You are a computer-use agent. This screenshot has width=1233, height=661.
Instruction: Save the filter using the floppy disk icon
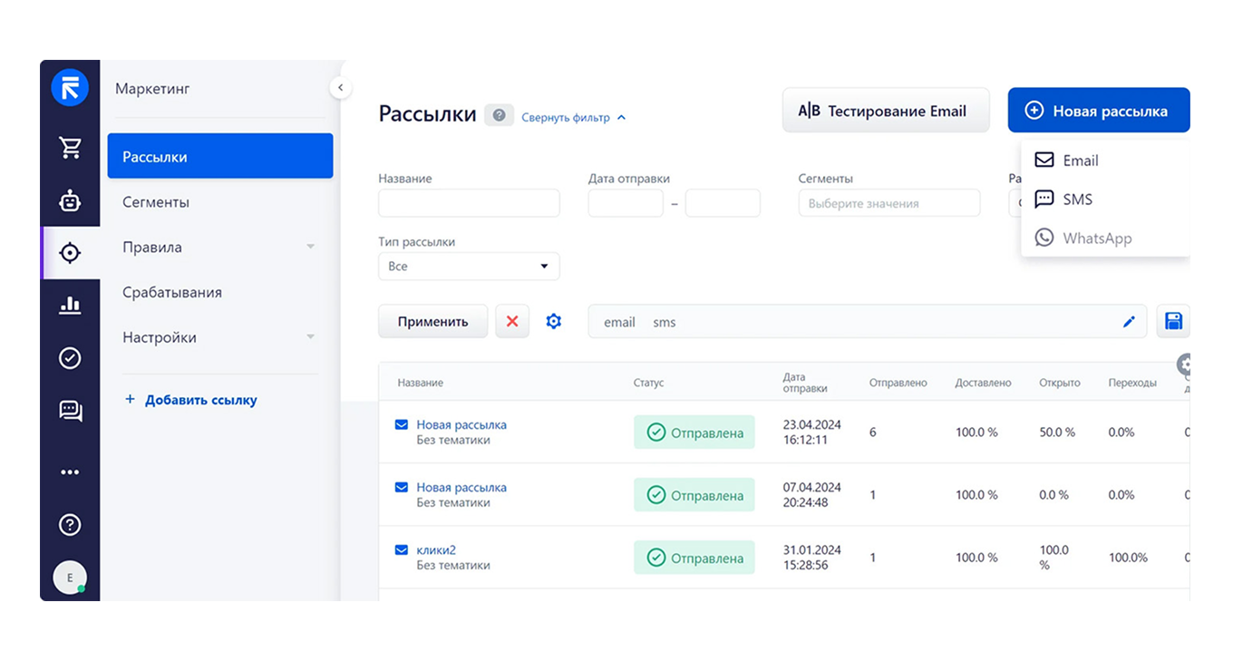click(1173, 321)
